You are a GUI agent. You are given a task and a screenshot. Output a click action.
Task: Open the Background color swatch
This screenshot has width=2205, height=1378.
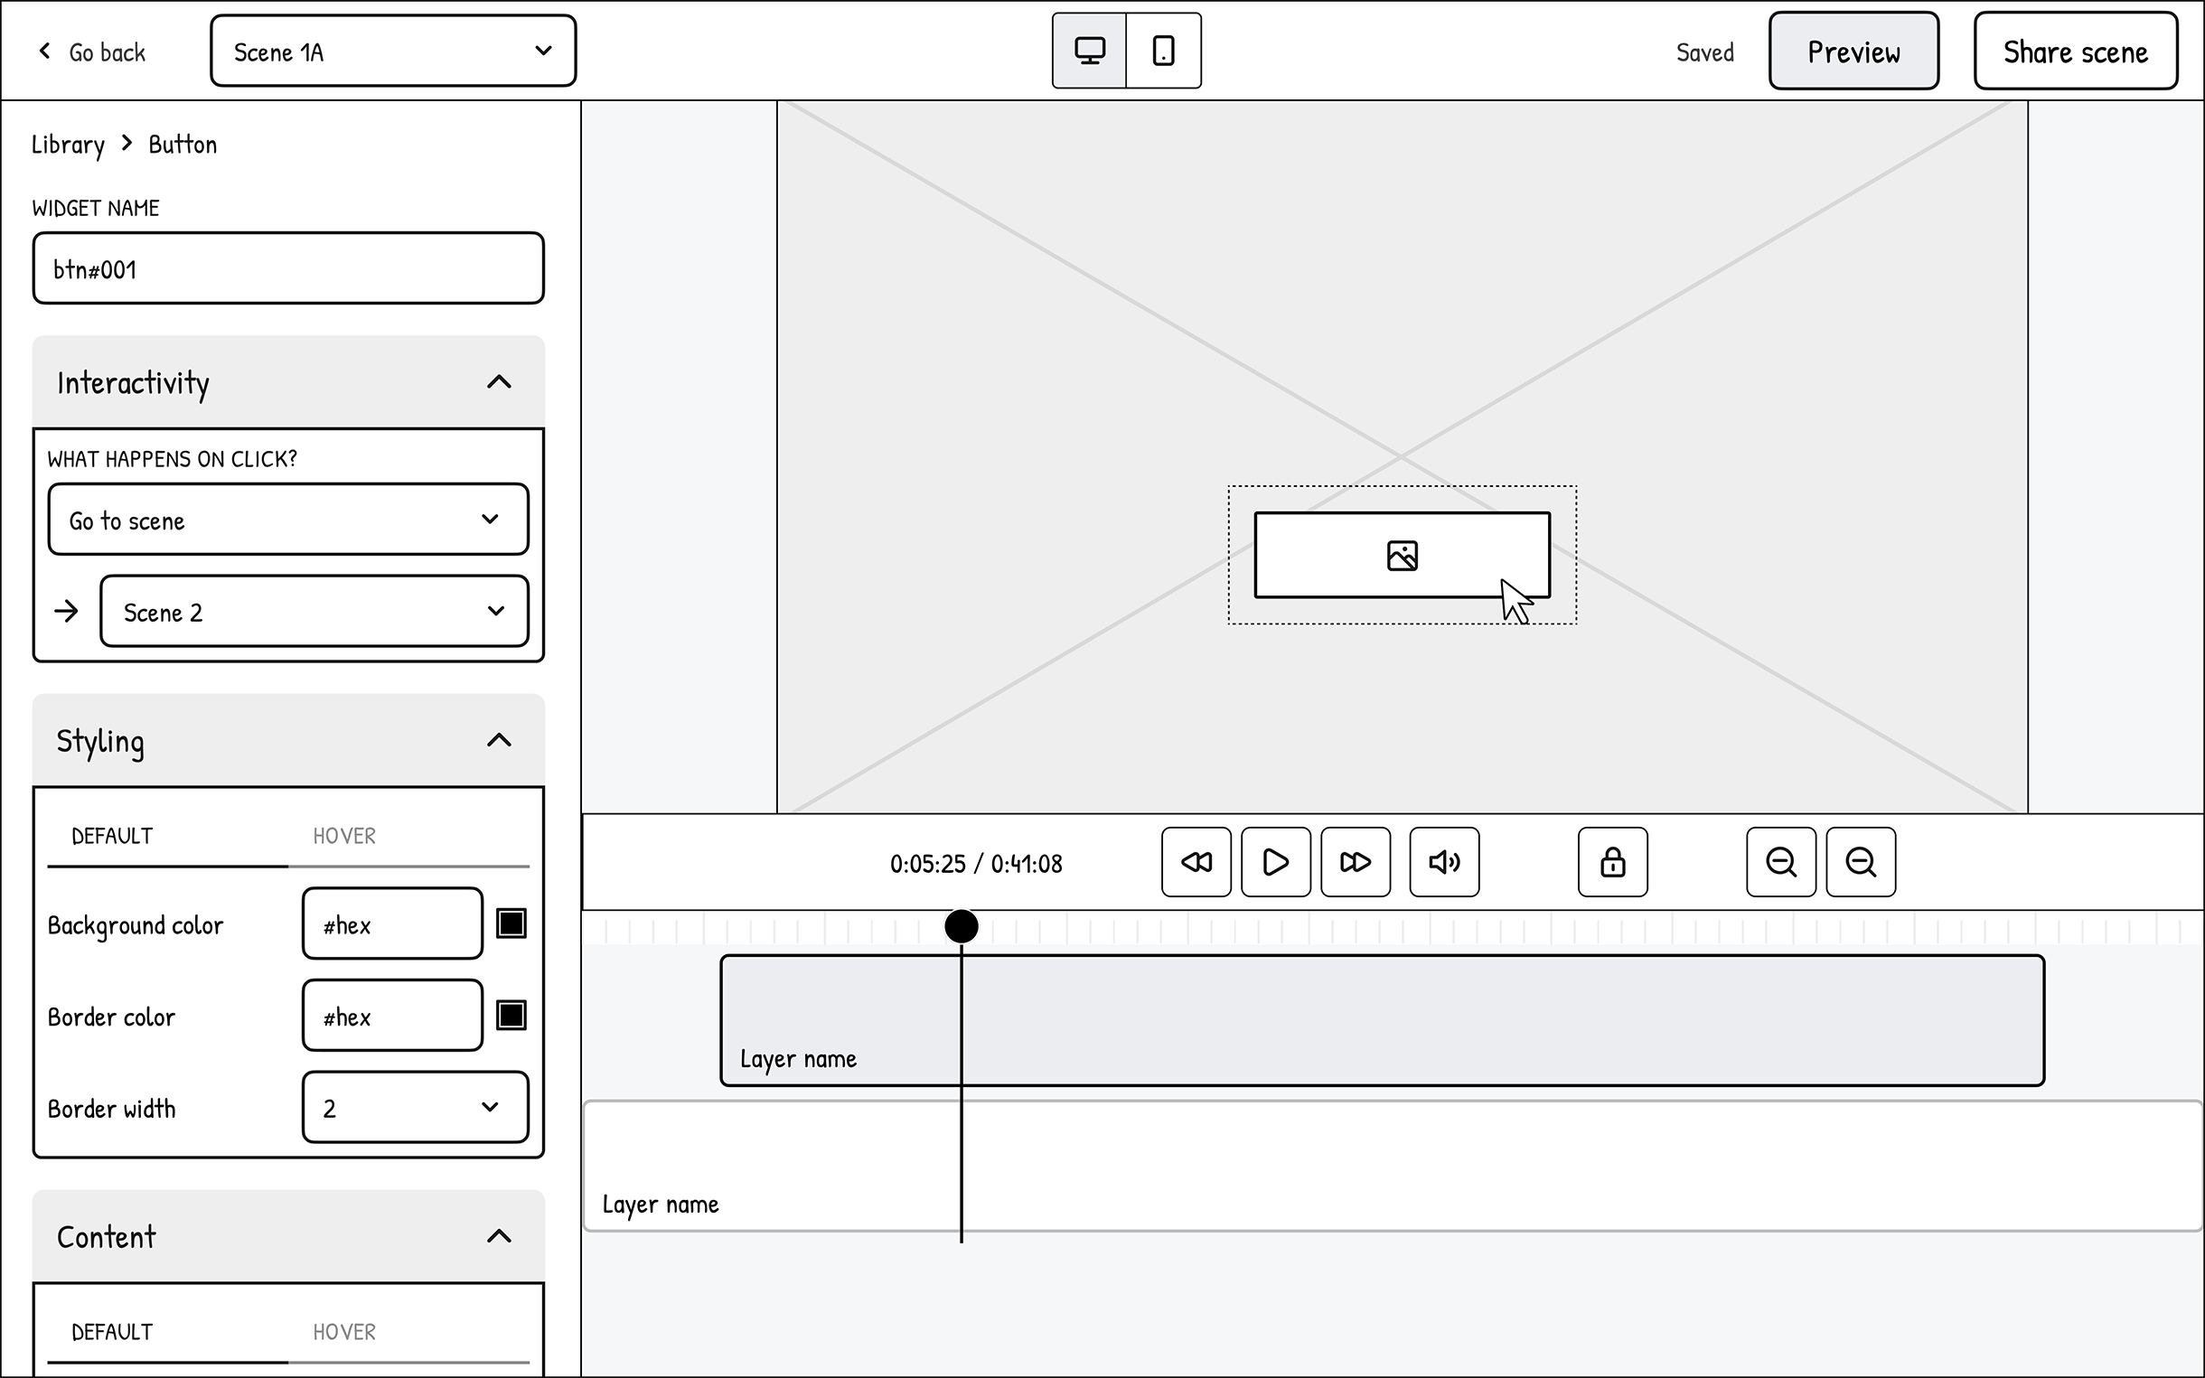tap(511, 923)
